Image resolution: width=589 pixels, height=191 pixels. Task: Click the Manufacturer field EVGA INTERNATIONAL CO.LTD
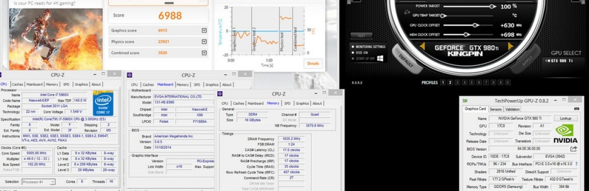185,97
